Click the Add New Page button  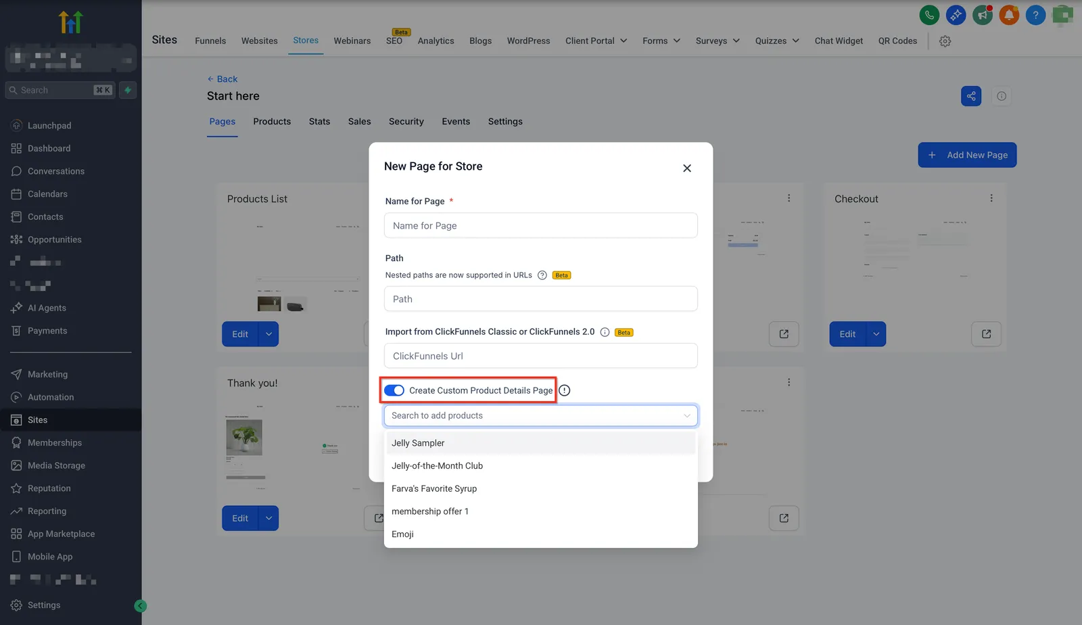tap(967, 155)
